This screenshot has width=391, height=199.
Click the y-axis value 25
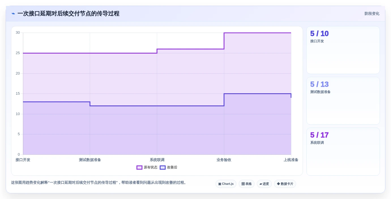pos(18,53)
